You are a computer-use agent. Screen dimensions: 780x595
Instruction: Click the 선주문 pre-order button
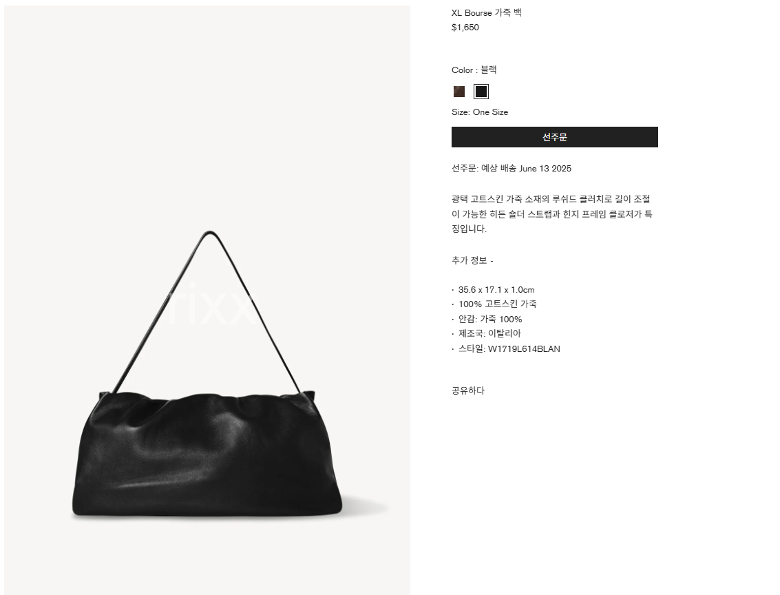click(x=555, y=137)
